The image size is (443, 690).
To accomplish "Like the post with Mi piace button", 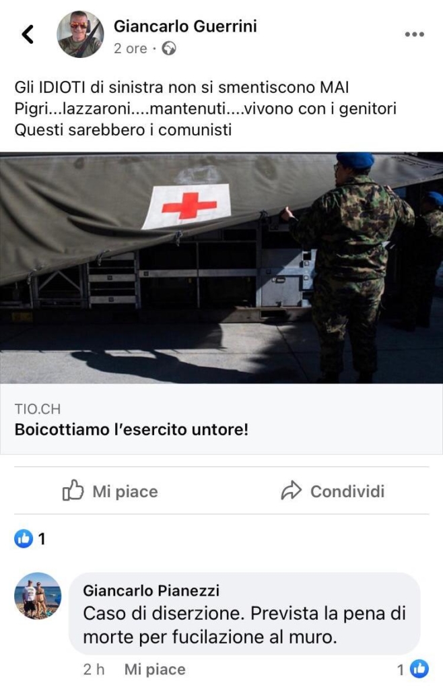I will [x=110, y=491].
